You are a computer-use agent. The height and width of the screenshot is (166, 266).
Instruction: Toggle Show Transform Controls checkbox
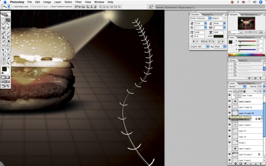coord(50,7)
